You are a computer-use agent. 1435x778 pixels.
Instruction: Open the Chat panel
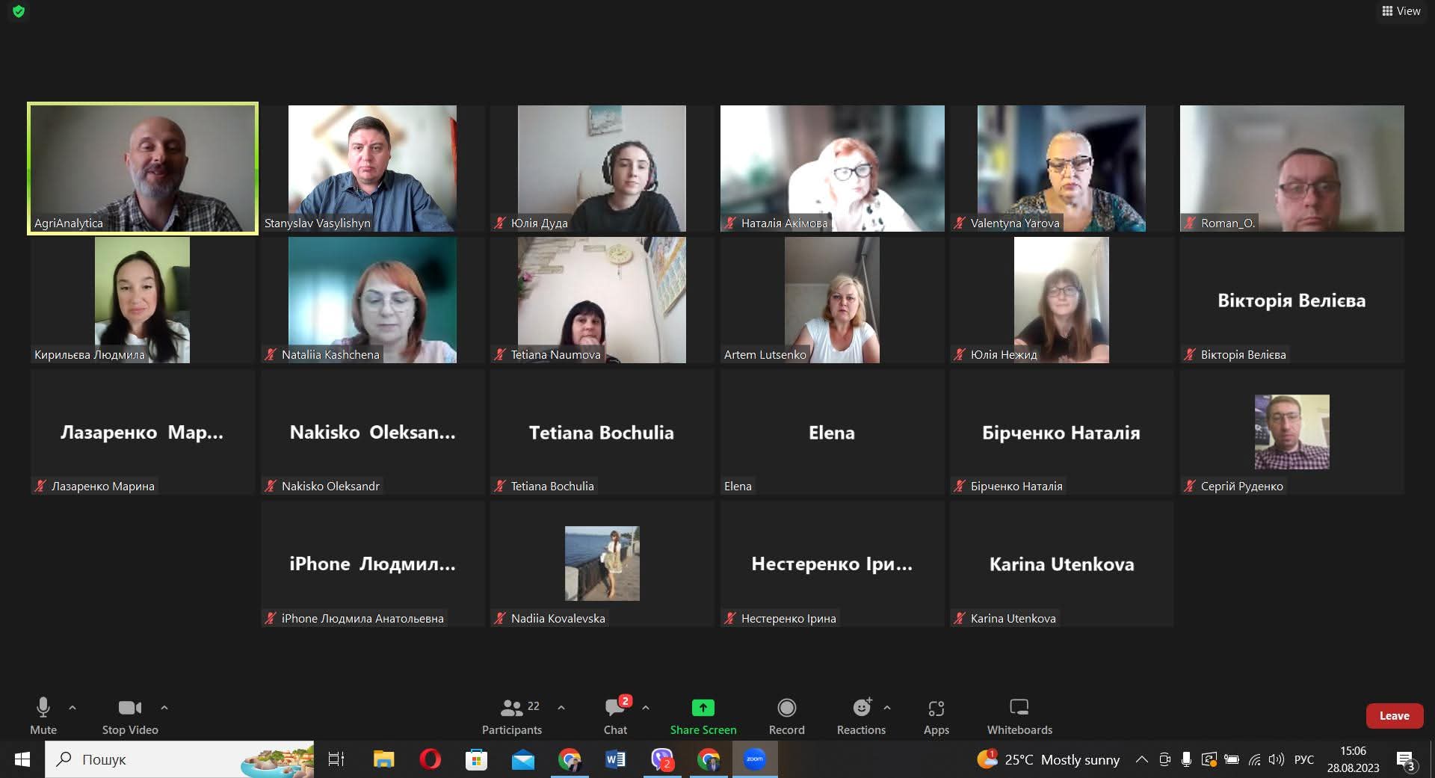615,715
